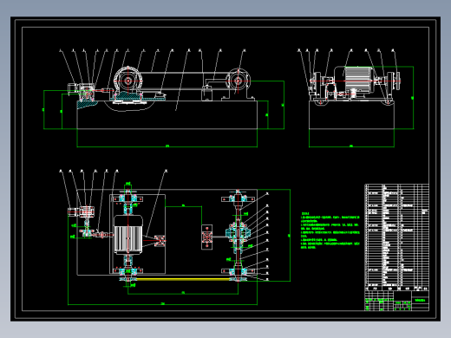451x338 pixels.
Task: Click the large pulley in front elevation view
Action: (x=128, y=81)
